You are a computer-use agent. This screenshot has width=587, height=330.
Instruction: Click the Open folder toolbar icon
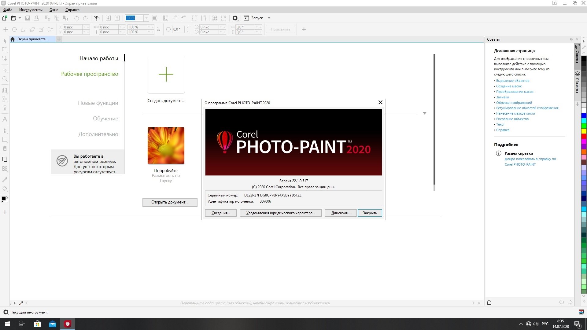13,18
